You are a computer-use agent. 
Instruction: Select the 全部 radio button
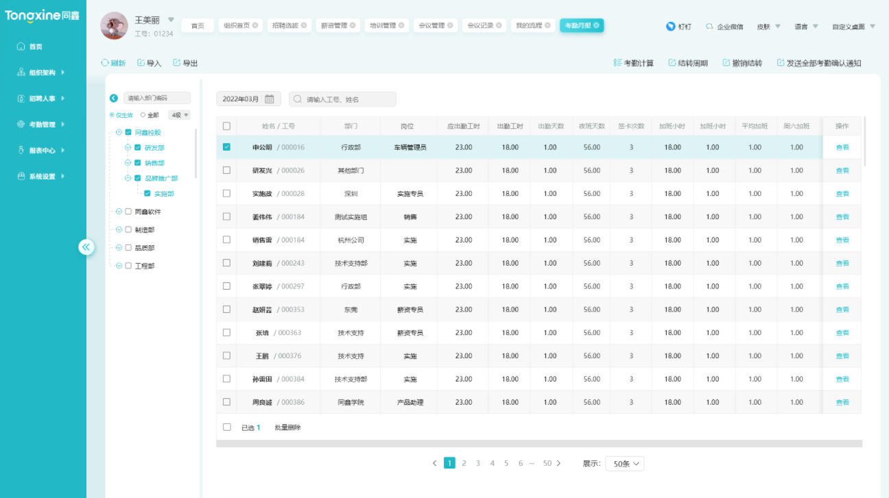click(143, 115)
